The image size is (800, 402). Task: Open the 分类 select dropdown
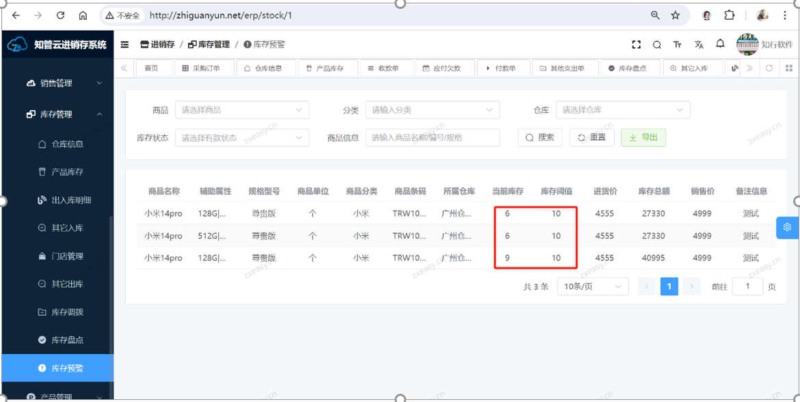pyautogui.click(x=433, y=109)
